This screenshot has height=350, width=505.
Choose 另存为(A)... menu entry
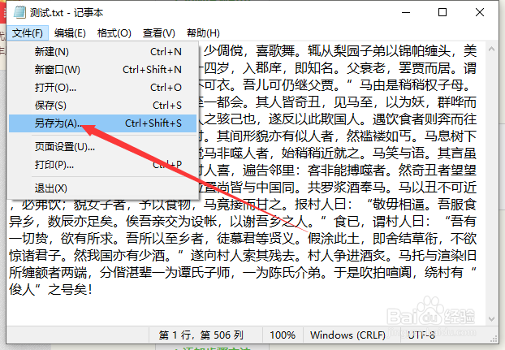coord(102,123)
